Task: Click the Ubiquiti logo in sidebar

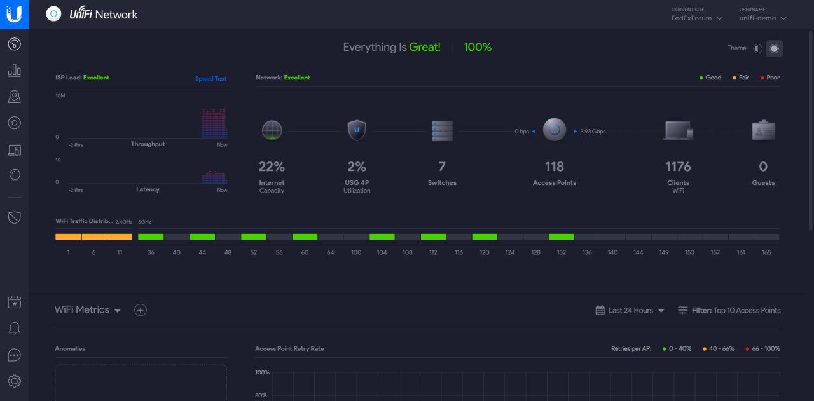Action: click(x=14, y=14)
